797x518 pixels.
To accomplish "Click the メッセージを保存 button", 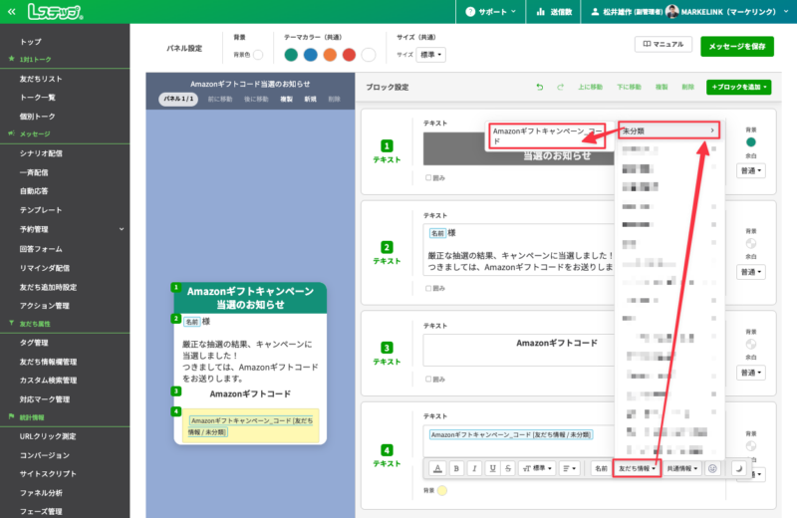I will coord(737,46).
